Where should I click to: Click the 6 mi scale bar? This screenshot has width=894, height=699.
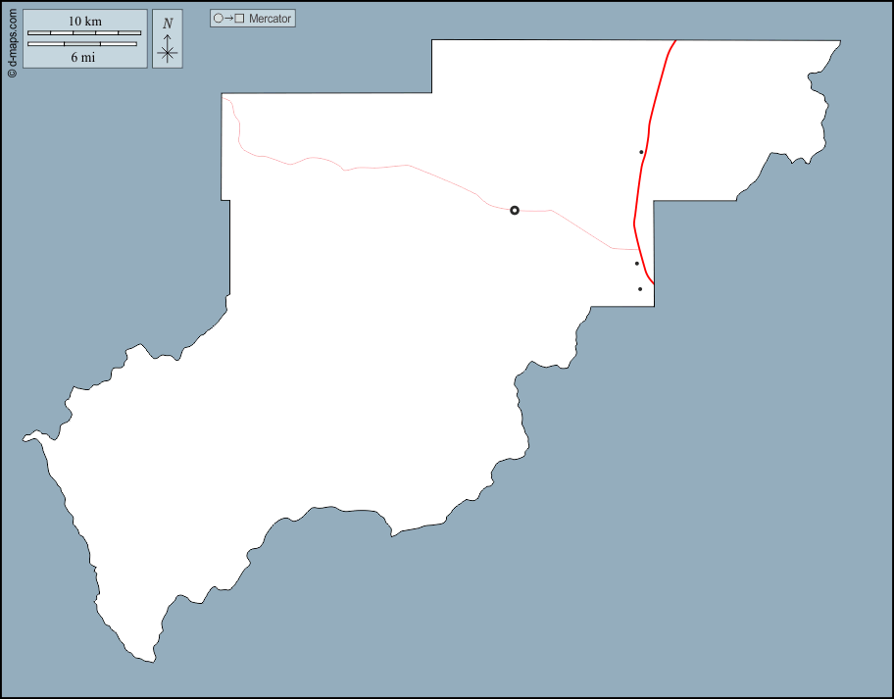(x=81, y=44)
